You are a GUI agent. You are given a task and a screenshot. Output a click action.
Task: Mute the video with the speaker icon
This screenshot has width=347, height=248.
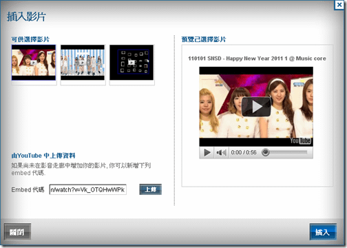pos(221,152)
